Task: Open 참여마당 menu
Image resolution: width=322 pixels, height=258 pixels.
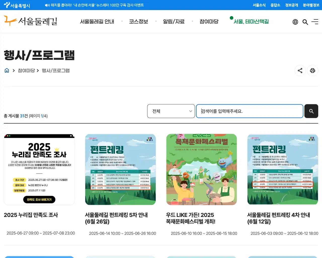Action: coord(209,22)
